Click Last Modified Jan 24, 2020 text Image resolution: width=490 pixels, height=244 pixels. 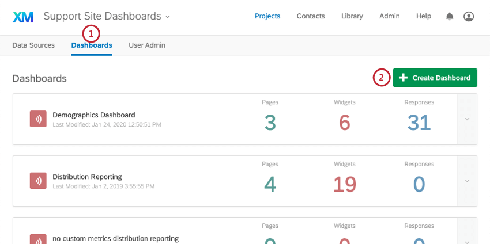tap(107, 124)
